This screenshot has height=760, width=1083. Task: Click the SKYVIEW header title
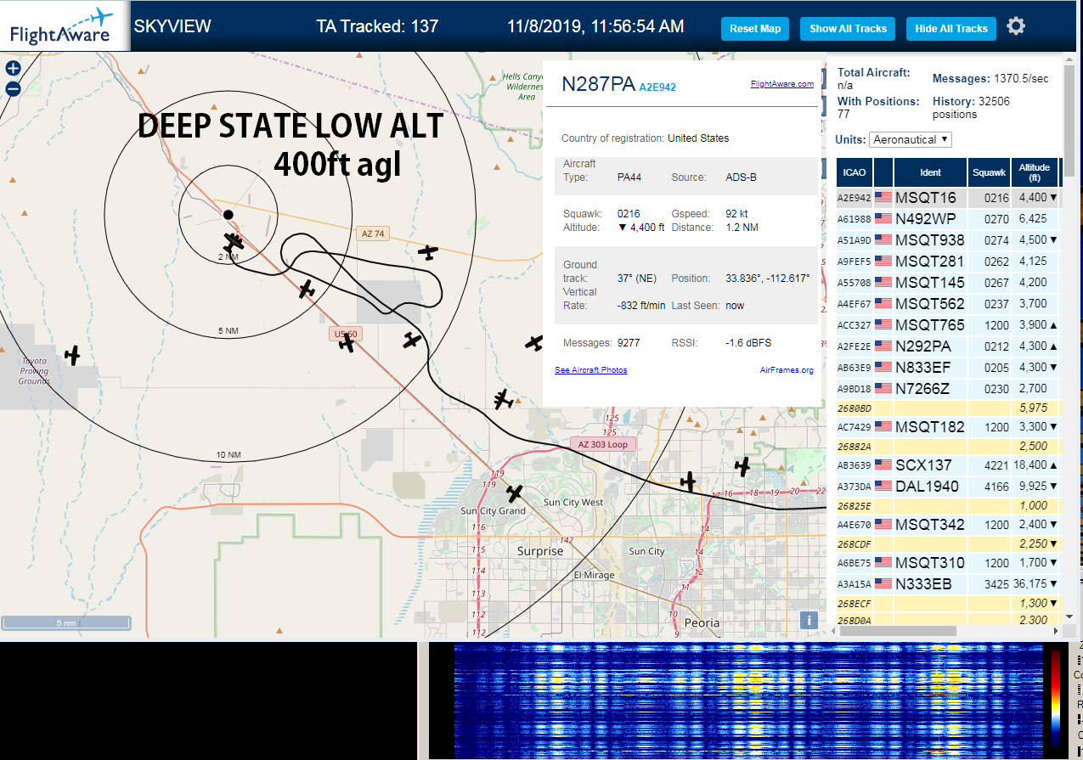tap(172, 26)
